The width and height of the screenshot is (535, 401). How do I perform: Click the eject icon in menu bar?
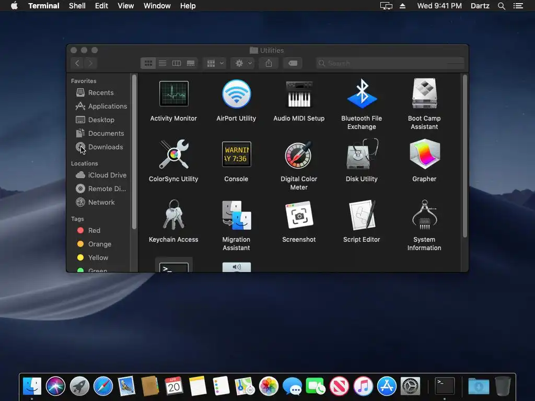pos(403,6)
